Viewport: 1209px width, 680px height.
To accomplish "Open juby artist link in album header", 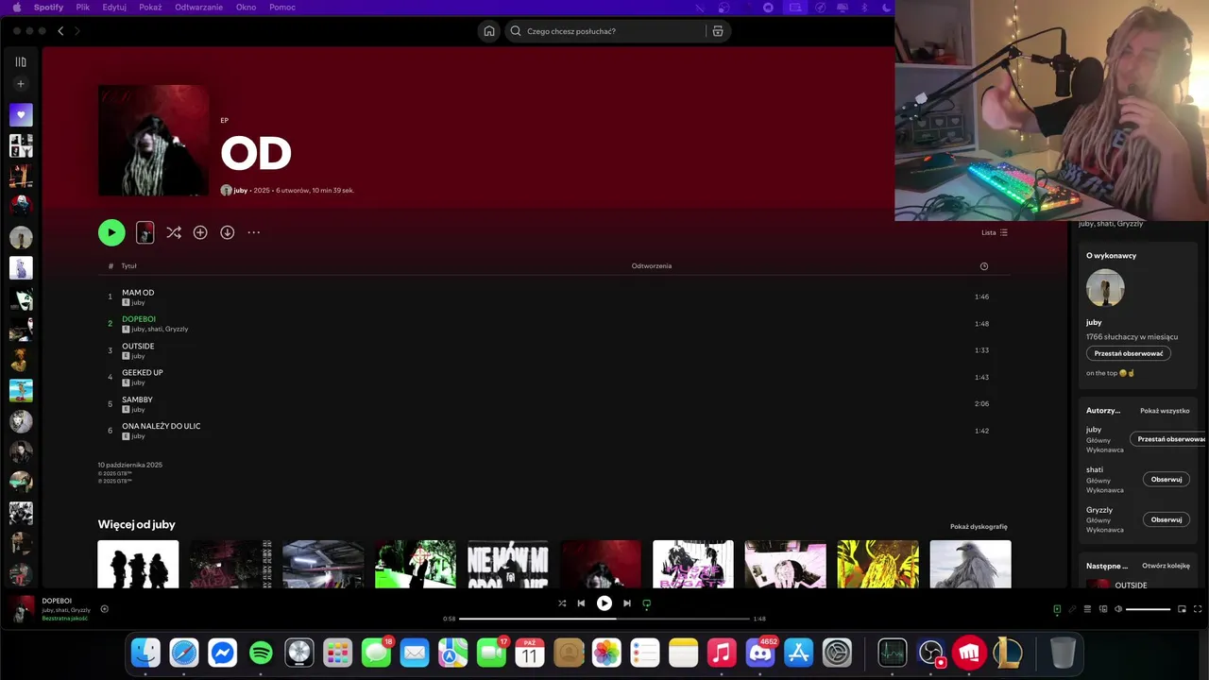I will pos(241,191).
